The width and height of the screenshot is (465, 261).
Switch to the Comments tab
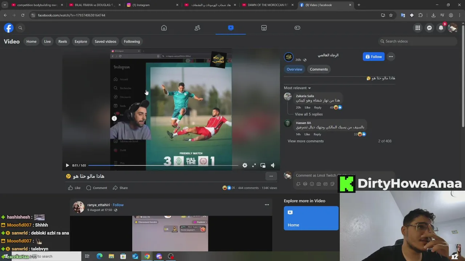coord(319,69)
